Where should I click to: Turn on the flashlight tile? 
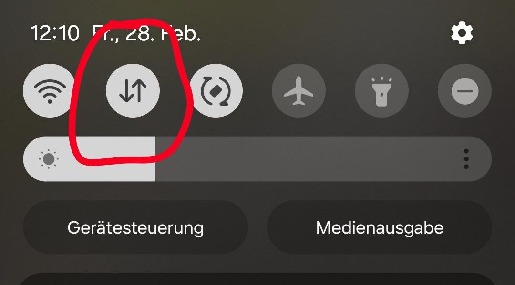pos(381,91)
